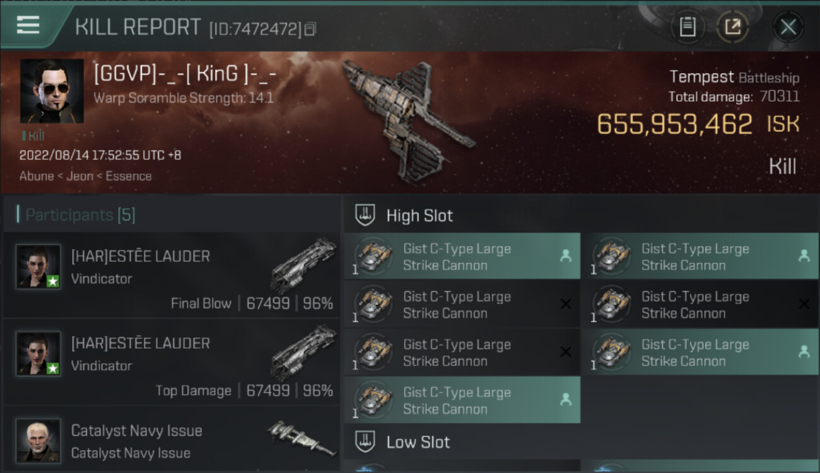Viewport: 820px width, 473px height.
Task: Click the Participants [5] header
Action: click(x=80, y=215)
